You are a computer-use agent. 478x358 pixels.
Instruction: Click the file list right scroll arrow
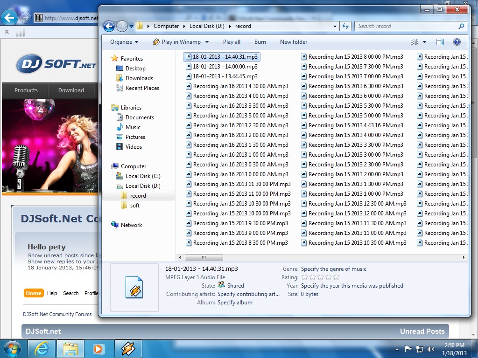coord(464,257)
